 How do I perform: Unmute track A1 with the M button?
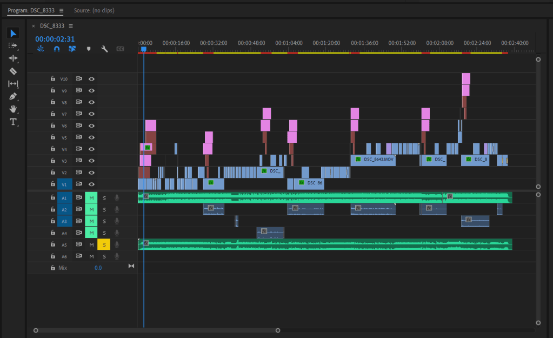[x=91, y=198]
